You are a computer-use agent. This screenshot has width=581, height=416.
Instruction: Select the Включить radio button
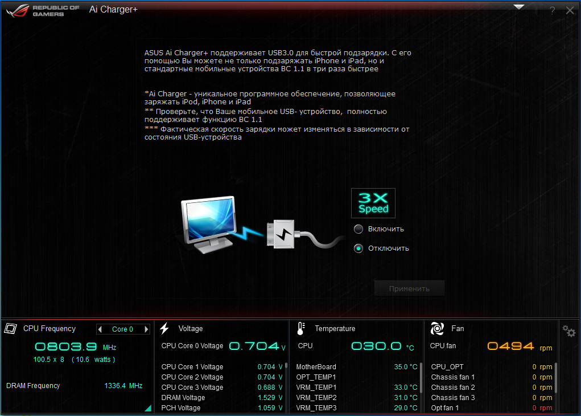click(359, 229)
